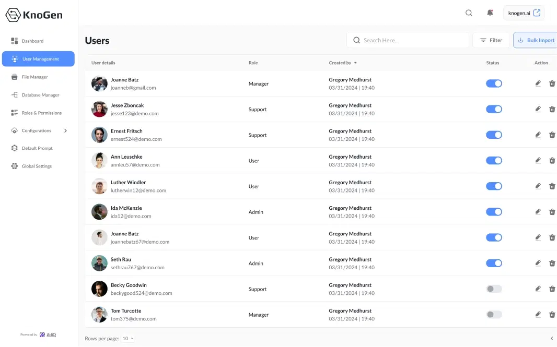Disable status toggle for Jesse Zboncak
The image size is (557, 347).
(x=494, y=109)
